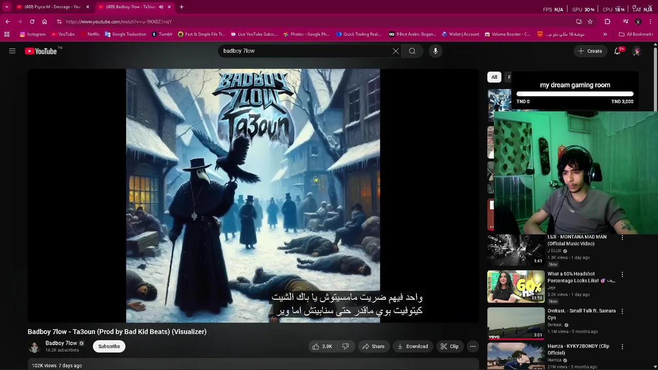Click the Ta3oun video player

pyautogui.click(x=253, y=196)
